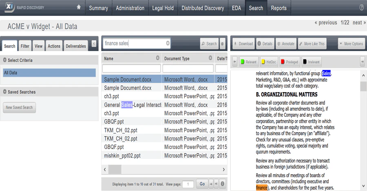
Task: Click document preview scroll-down arrow
Action: 363,186
